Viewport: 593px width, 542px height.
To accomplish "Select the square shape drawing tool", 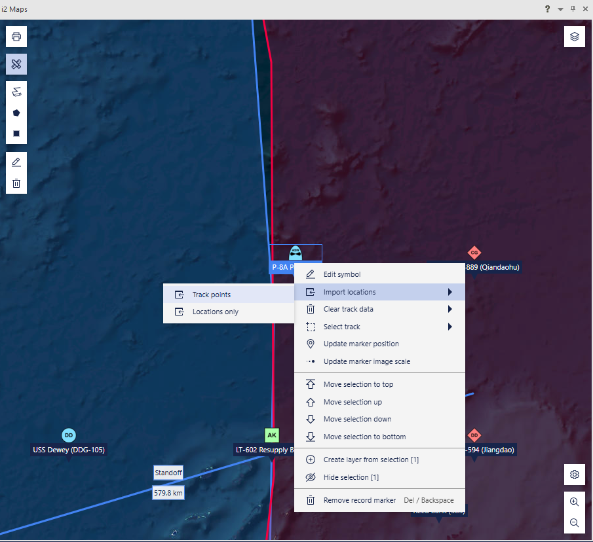I will tap(16, 134).
